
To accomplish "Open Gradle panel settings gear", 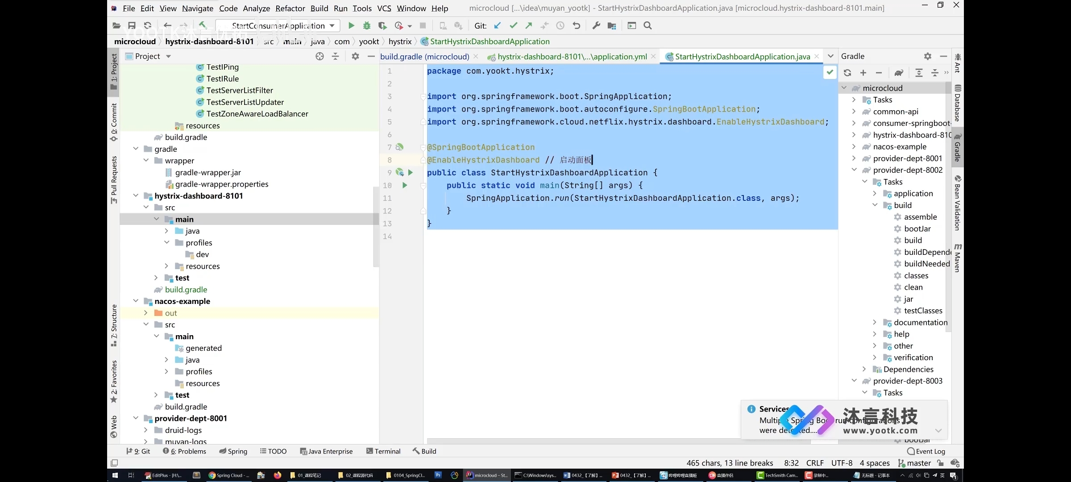I will tap(928, 56).
